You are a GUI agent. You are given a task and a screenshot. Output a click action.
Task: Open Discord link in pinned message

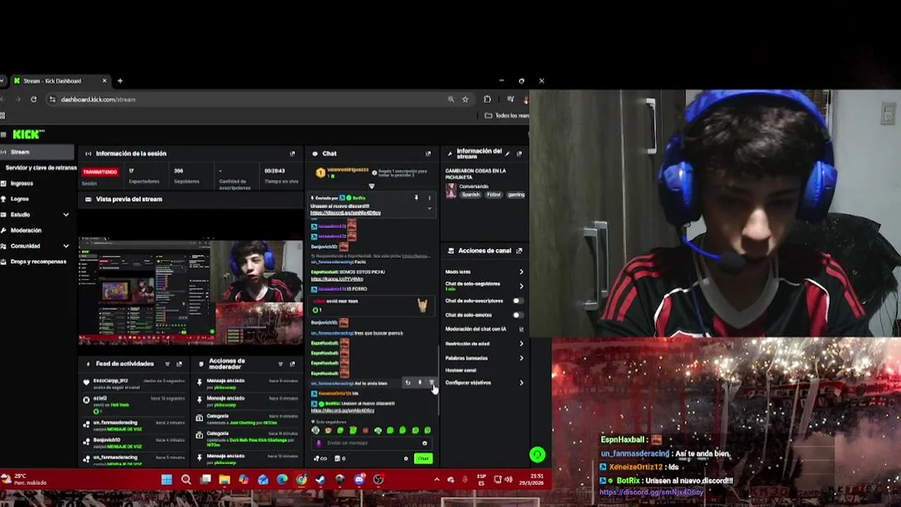pos(346,213)
